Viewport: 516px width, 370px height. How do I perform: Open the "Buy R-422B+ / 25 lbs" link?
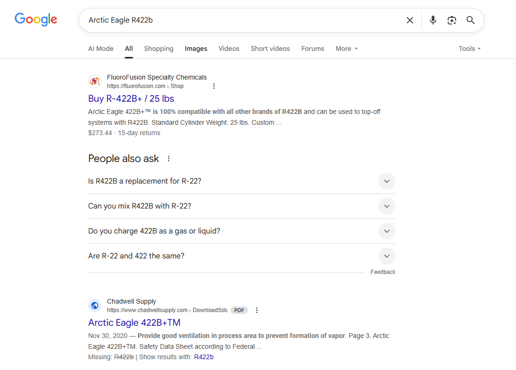[131, 98]
